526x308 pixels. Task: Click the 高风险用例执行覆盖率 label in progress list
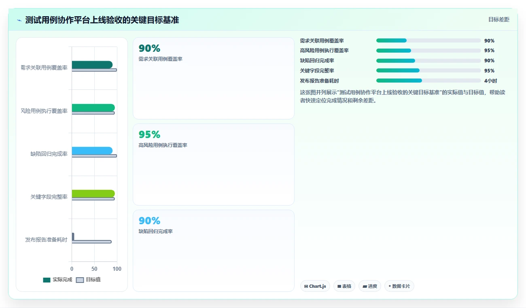(324, 51)
